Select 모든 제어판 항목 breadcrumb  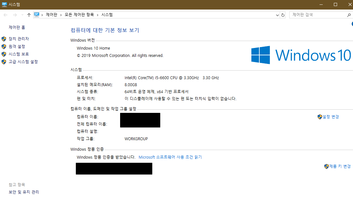(79, 15)
